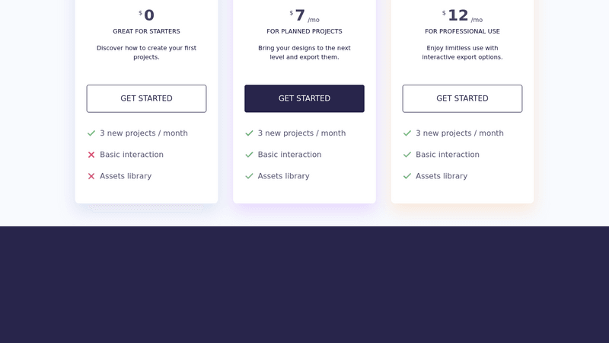
Task: Click green check beside $7 plan's Assets library
Action: pos(249,176)
